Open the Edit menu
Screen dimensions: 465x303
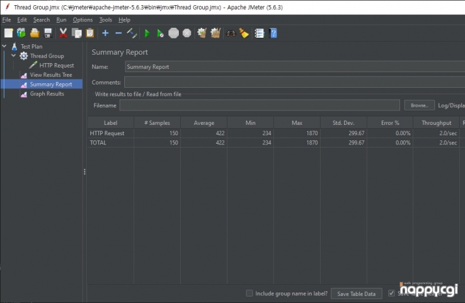[x=22, y=20]
